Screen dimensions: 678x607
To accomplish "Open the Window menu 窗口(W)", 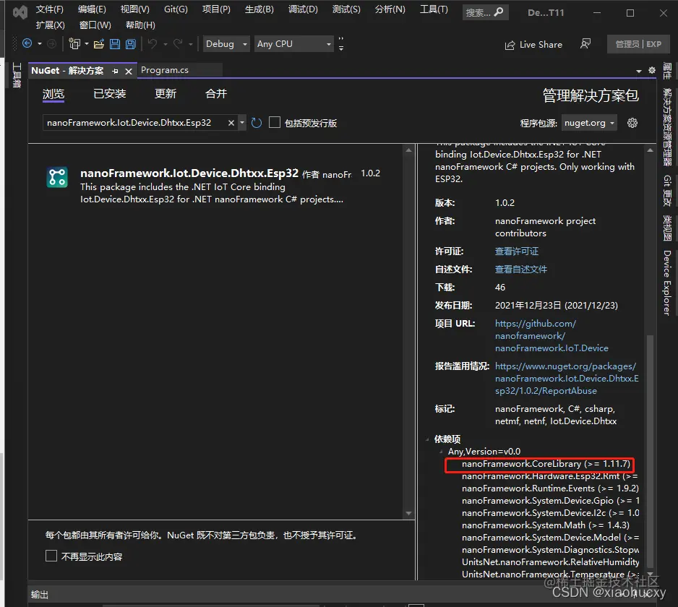I will point(95,25).
